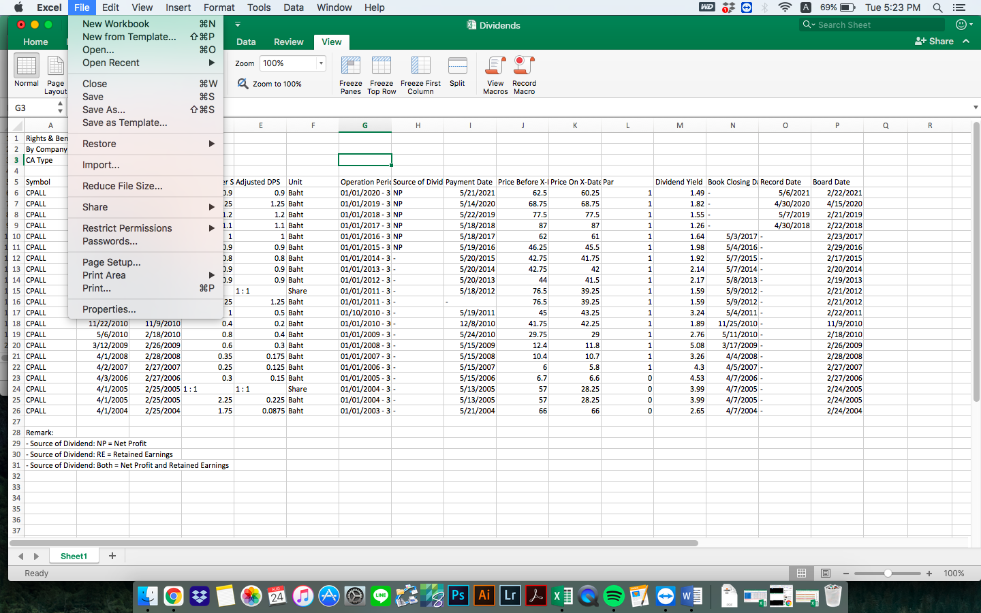Click the Share button in ribbon
981x613 pixels.
934,41
